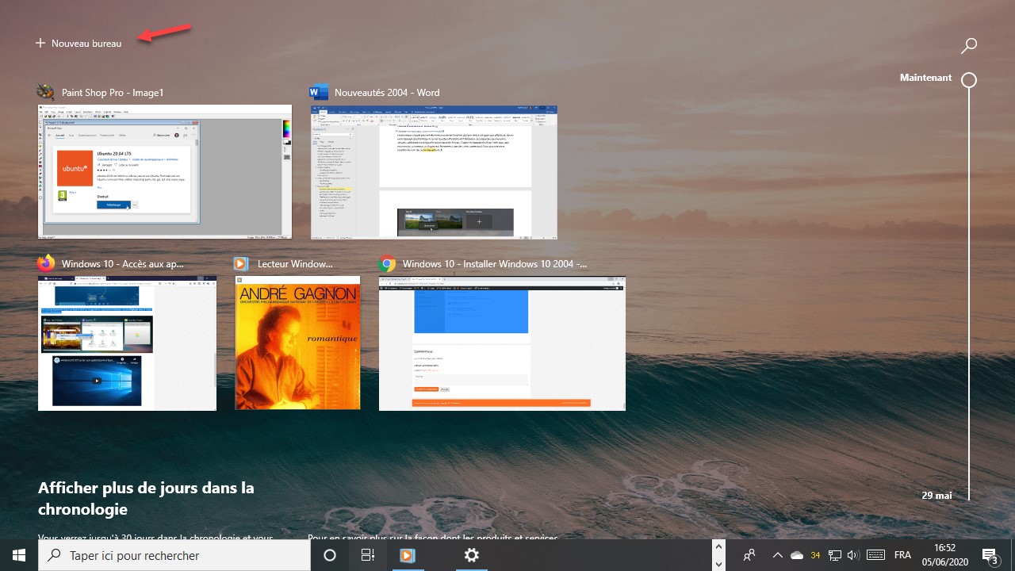Click Nouveau bureau to add a desktop
1015x571 pixels.
pyautogui.click(x=79, y=44)
